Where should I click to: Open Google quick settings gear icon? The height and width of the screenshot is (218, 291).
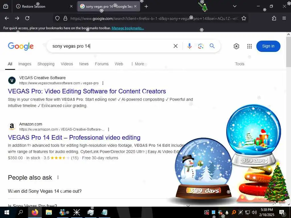point(236,46)
